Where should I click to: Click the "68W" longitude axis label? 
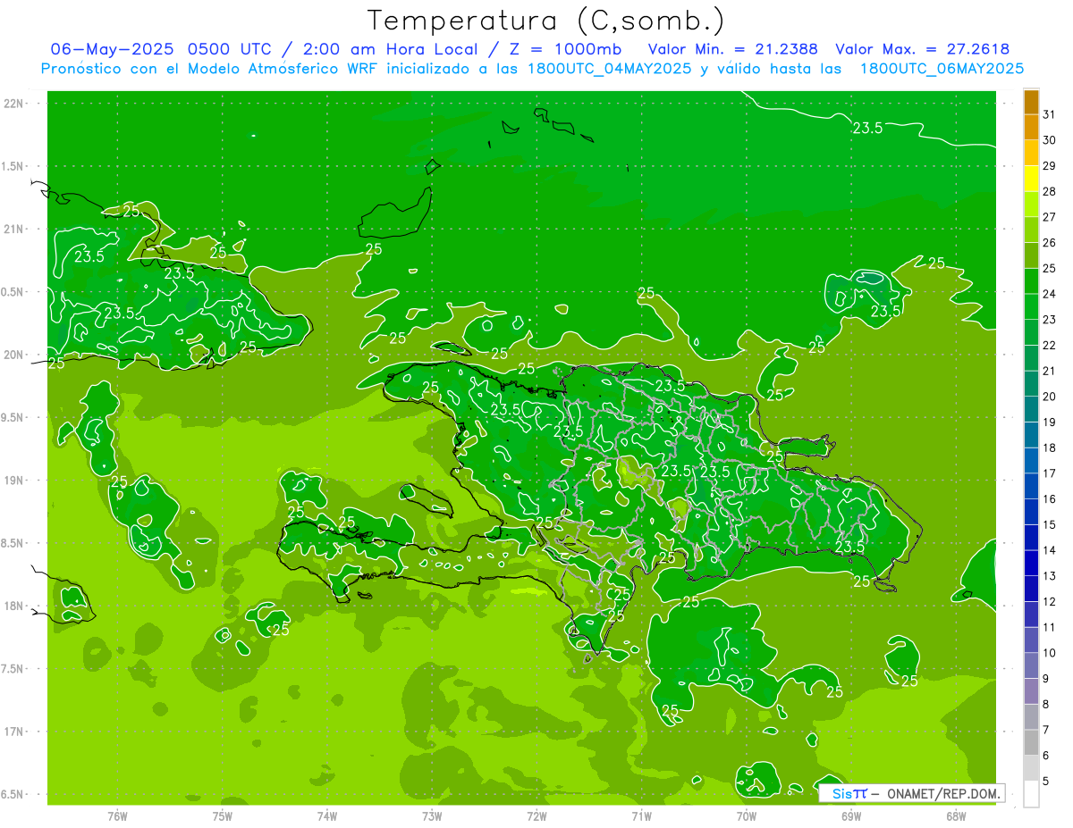tap(955, 815)
